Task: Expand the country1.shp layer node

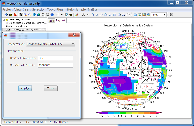Action: (x=7, y=26)
